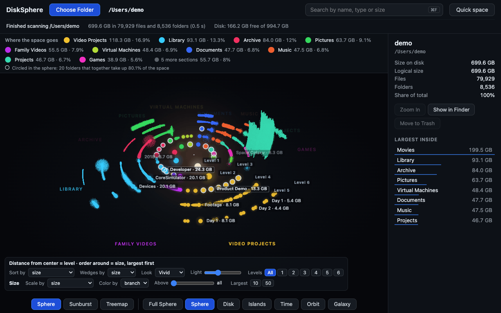
Task: Select level 1 in Levels
Action: click(x=282, y=273)
